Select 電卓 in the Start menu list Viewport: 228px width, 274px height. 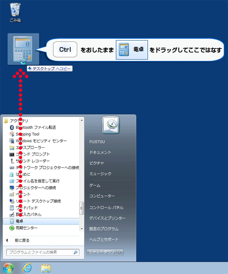click(41, 221)
